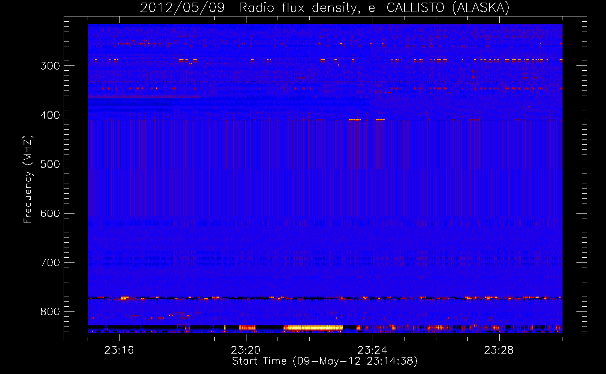Click the 23:16 time tick label
The height and width of the screenshot is (374, 606).
tap(119, 350)
